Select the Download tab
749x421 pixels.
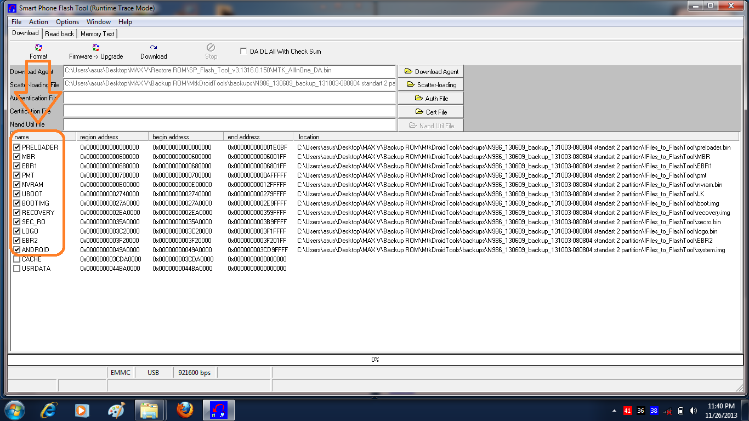click(x=25, y=33)
